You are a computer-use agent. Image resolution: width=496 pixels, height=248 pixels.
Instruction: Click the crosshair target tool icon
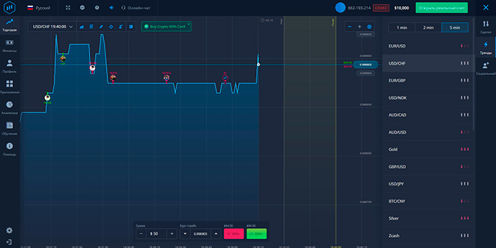point(111,27)
